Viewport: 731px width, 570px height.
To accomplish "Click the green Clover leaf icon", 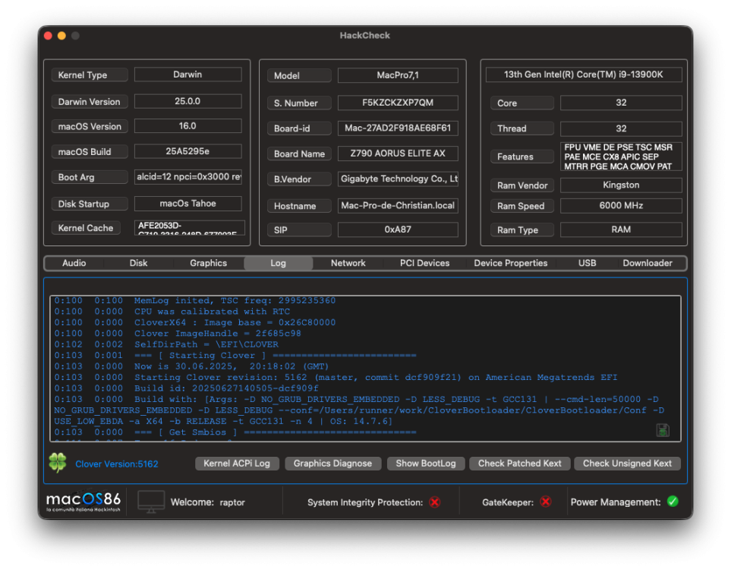I will point(58,463).
